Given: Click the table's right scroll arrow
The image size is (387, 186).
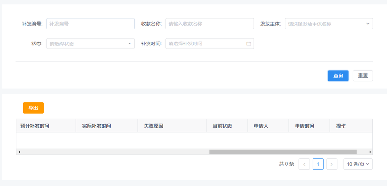Looking at the screenshot, I should click(370, 152).
